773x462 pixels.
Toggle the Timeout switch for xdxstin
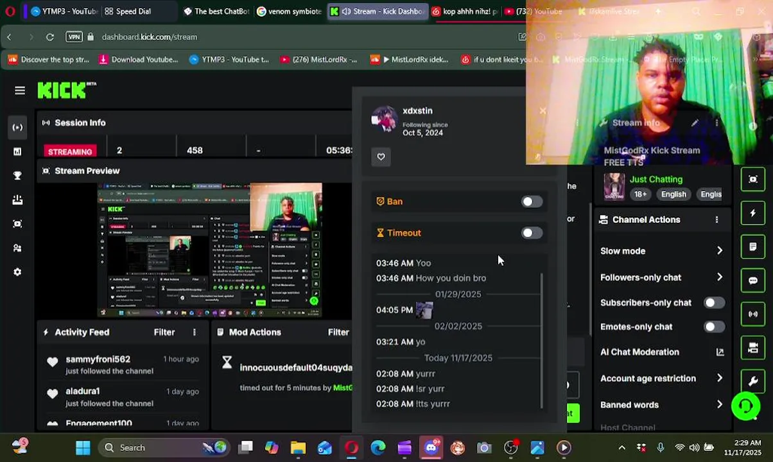tap(532, 233)
